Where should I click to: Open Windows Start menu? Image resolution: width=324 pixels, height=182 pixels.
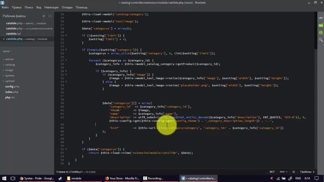point(4,178)
